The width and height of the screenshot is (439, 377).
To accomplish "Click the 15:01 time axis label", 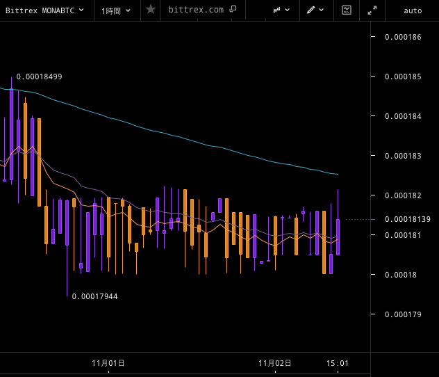I will 338,364.
